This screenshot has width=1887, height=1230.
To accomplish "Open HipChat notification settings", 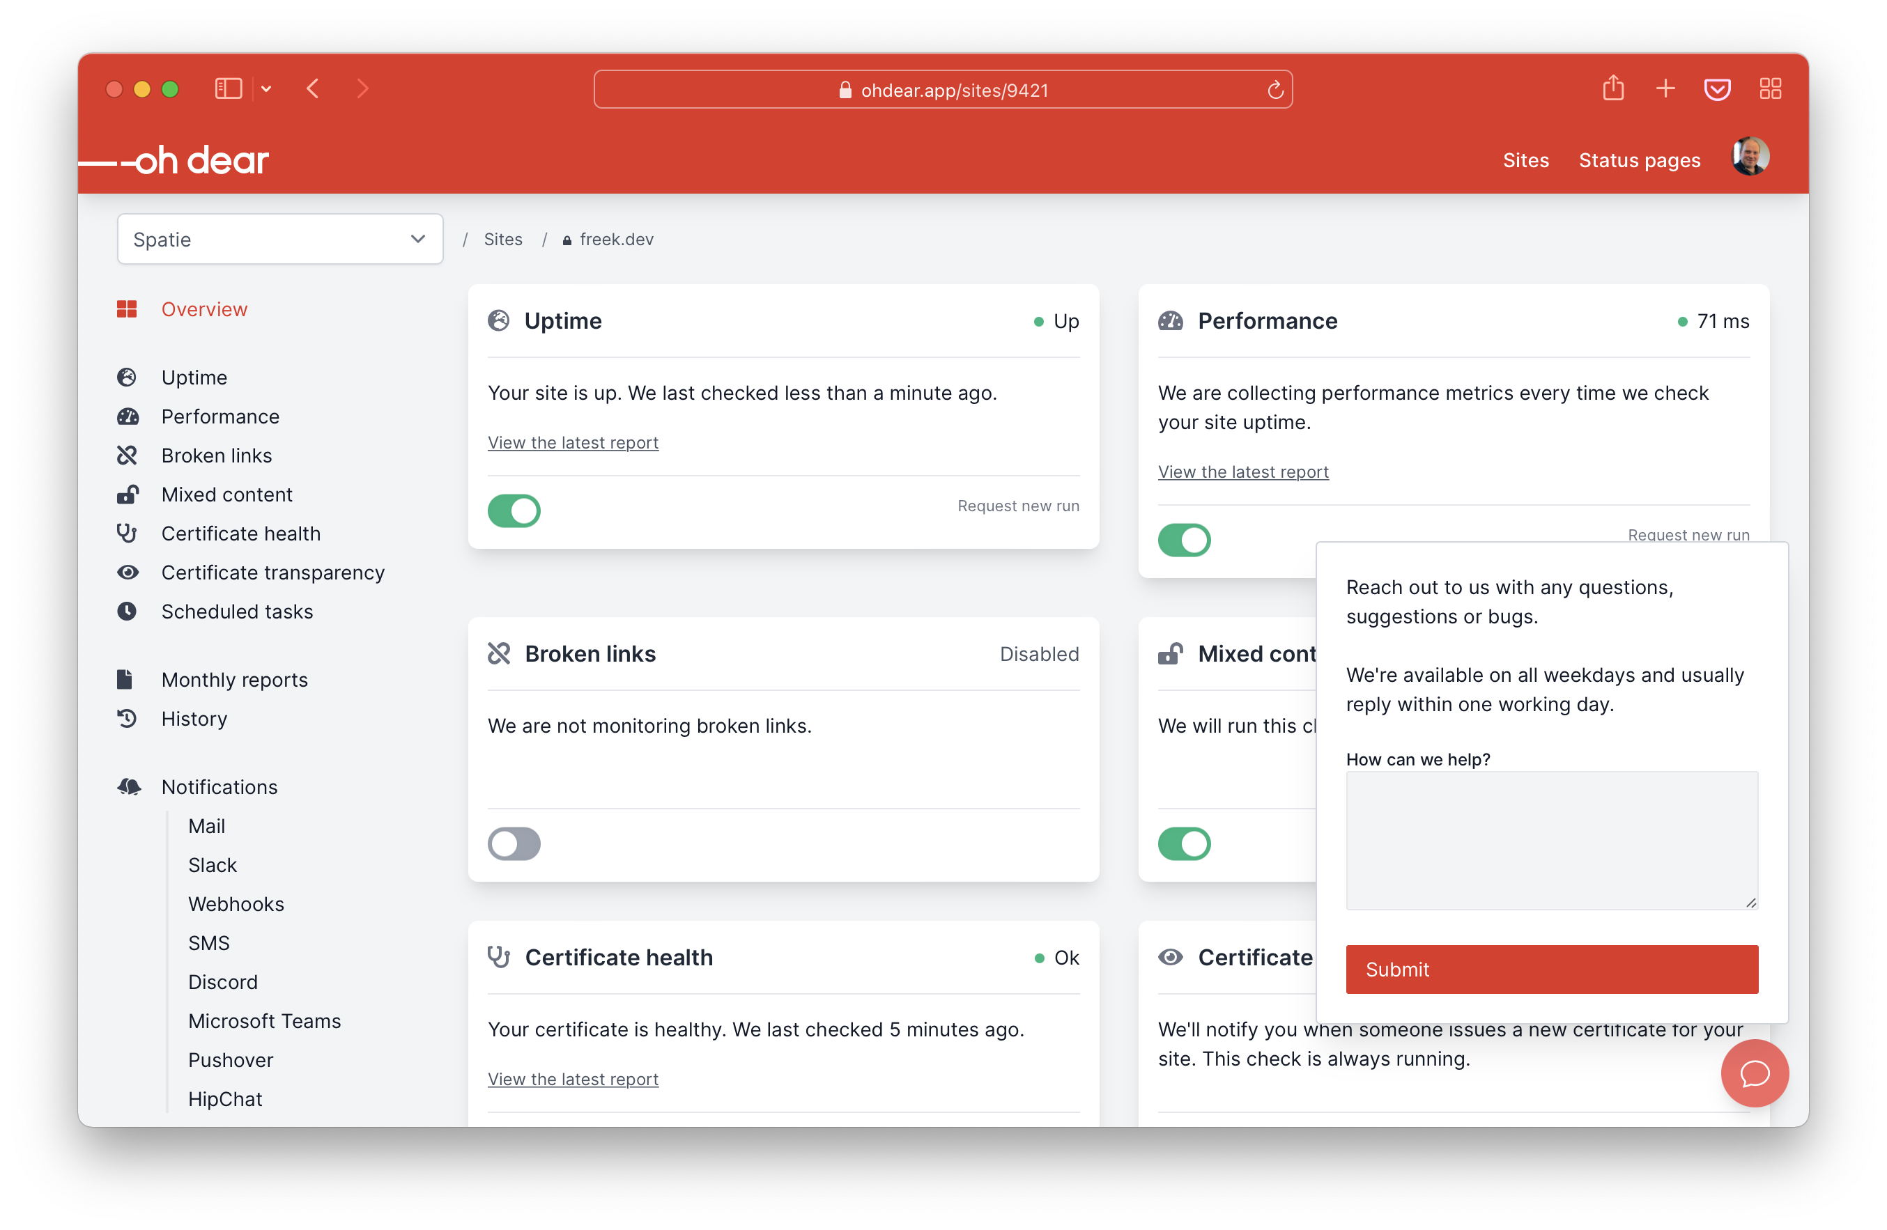I will pos(224,1098).
